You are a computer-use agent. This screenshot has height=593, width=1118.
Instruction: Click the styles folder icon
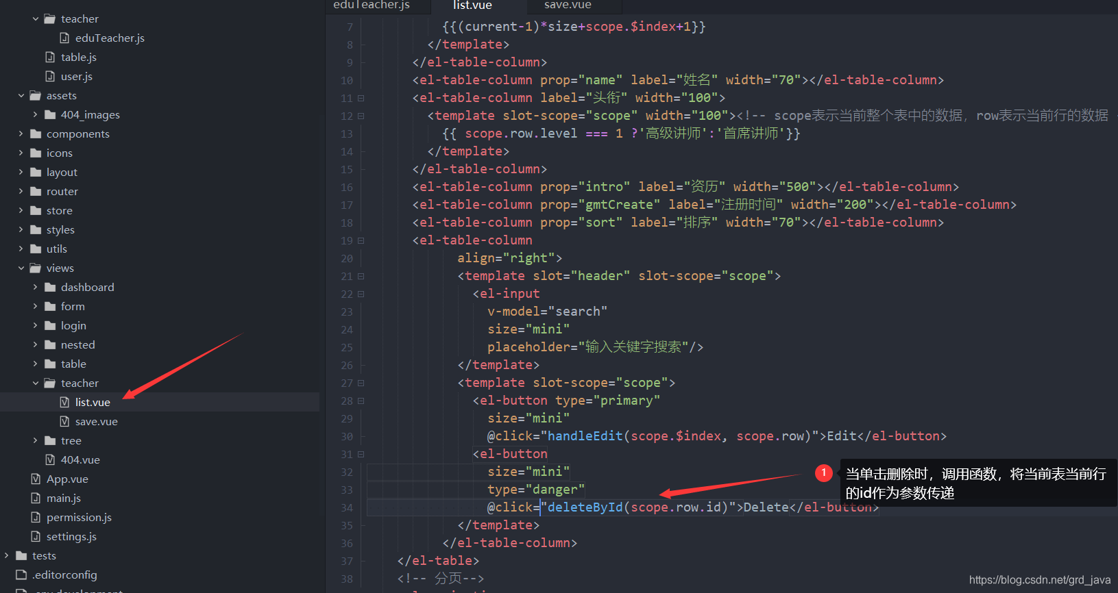(x=36, y=230)
